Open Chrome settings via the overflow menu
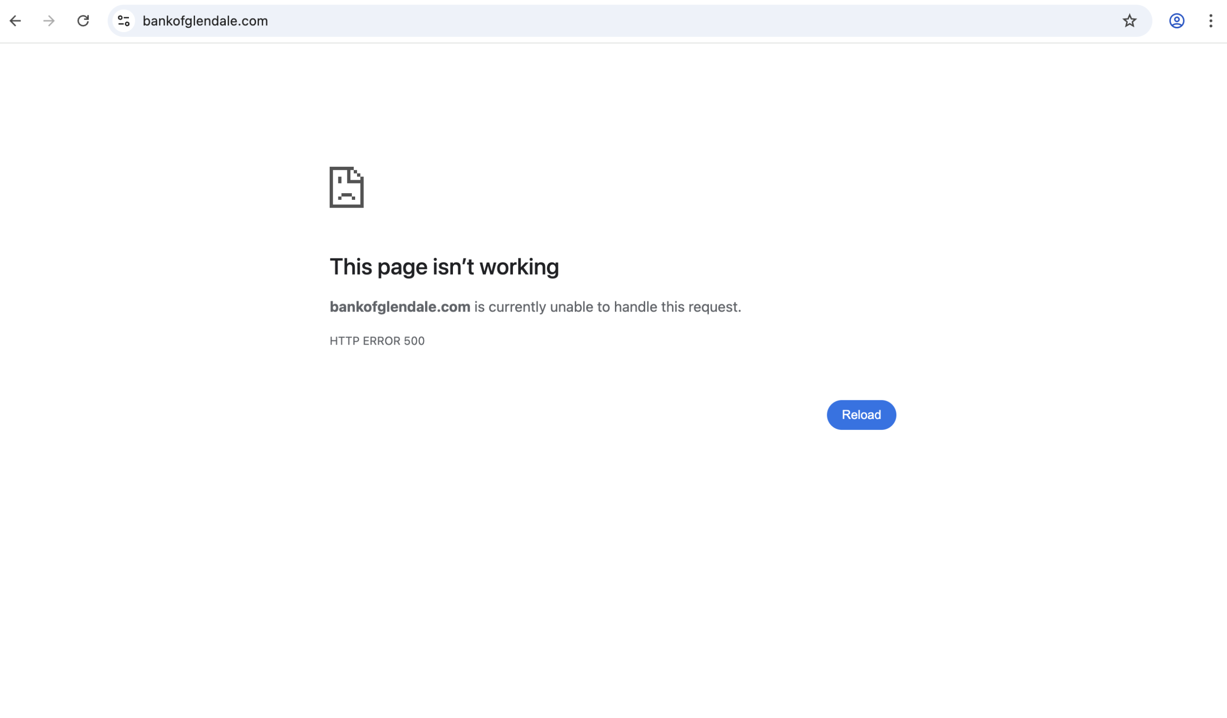The image size is (1227, 718). pyautogui.click(x=1211, y=21)
